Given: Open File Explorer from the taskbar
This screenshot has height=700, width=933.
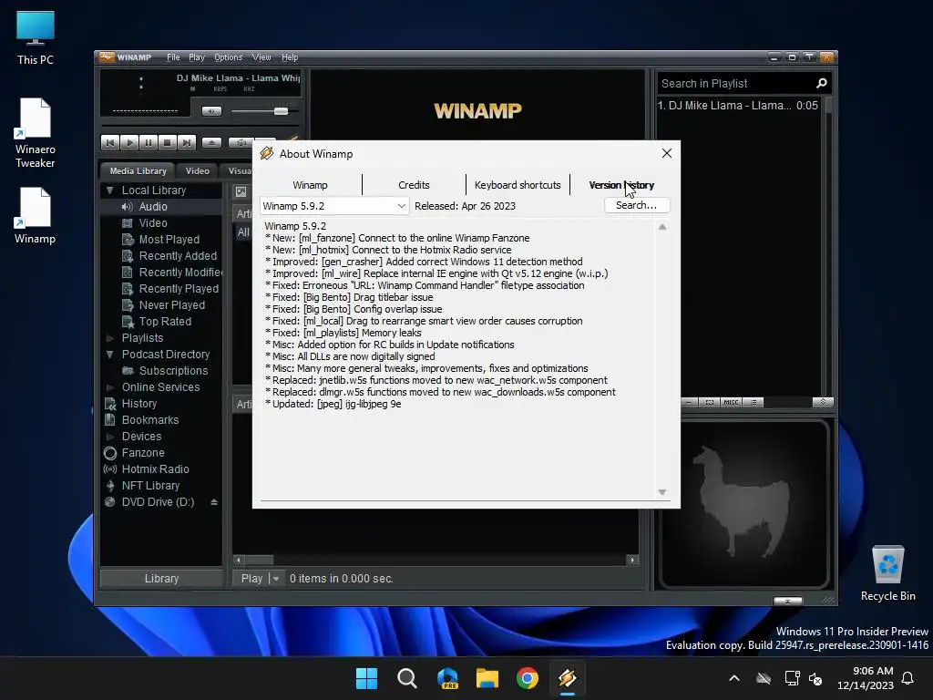Looking at the screenshot, I should tap(487, 678).
